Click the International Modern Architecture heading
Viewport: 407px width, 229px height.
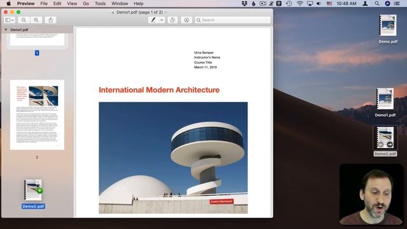tap(159, 90)
